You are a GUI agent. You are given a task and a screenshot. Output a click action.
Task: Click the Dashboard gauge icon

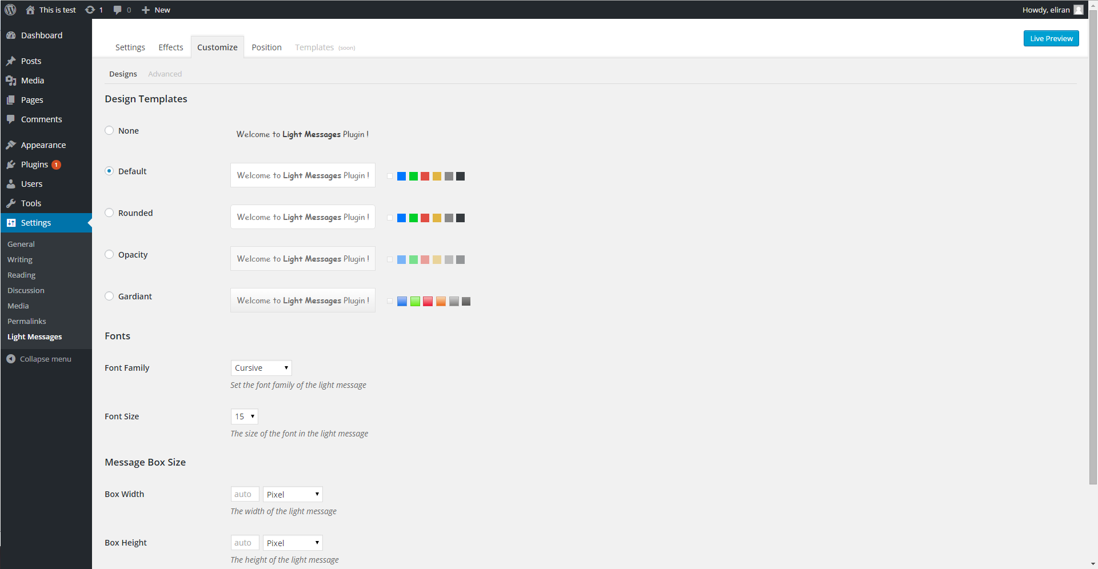(11, 35)
